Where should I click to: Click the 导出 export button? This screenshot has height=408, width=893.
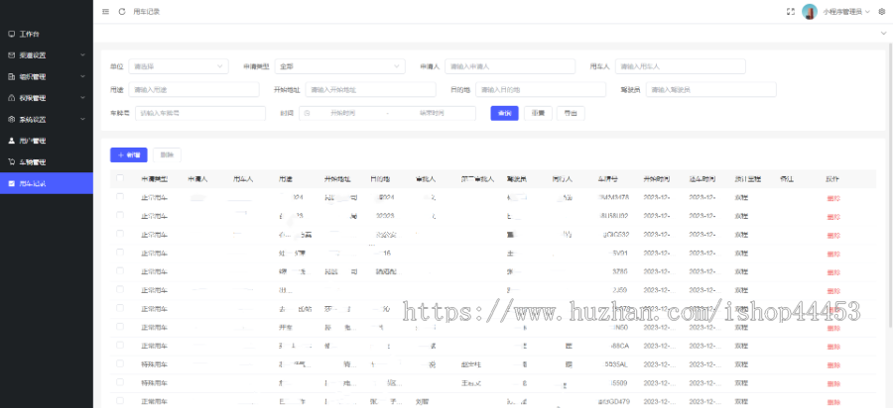pos(571,113)
